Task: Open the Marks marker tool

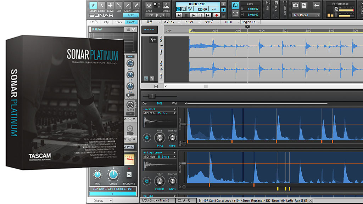Action: (166, 5)
